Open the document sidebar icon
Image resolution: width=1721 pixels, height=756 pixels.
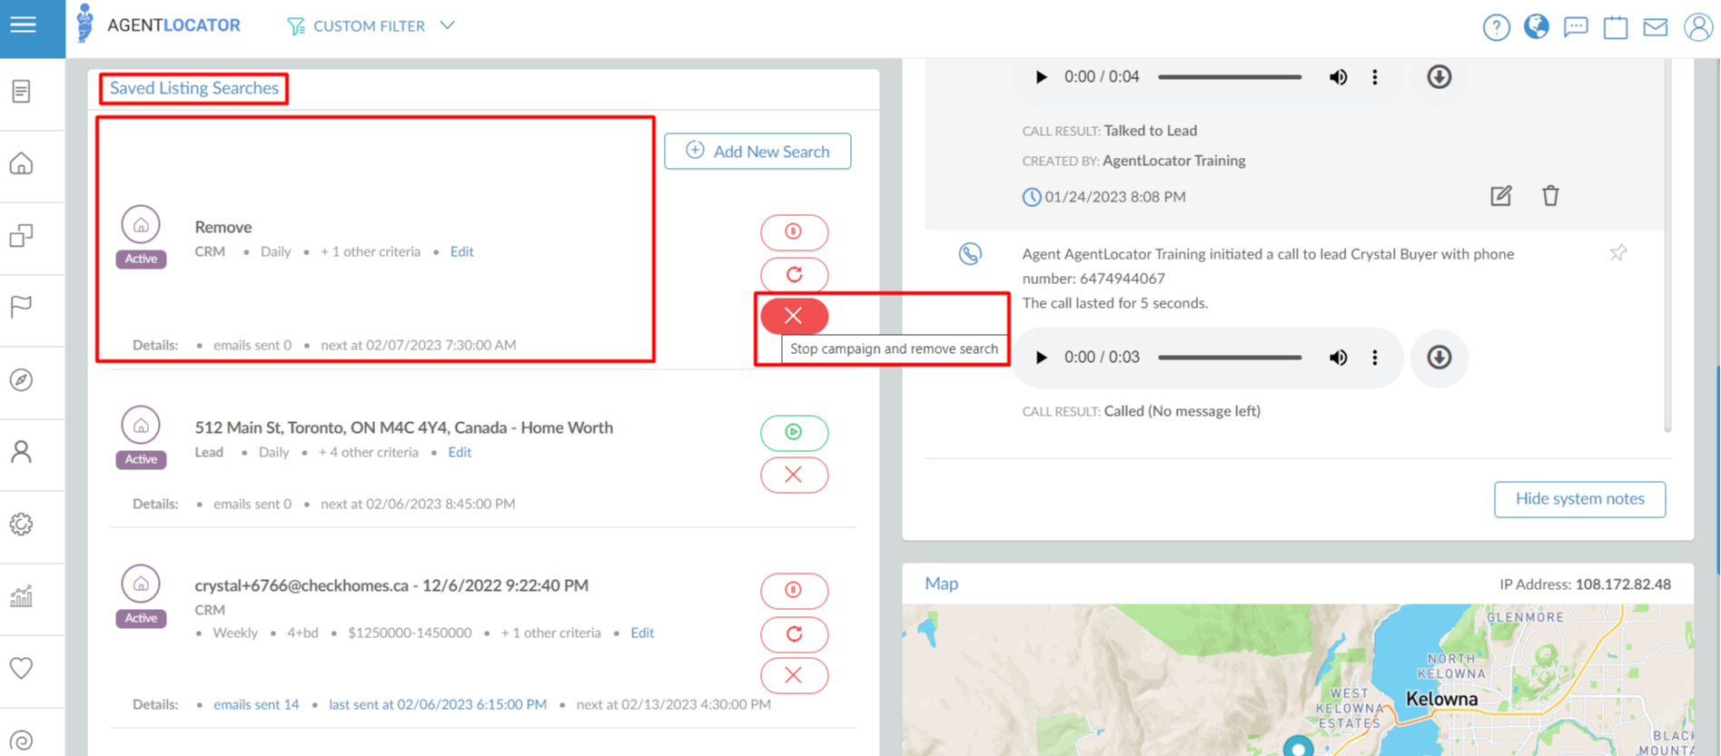tap(22, 91)
